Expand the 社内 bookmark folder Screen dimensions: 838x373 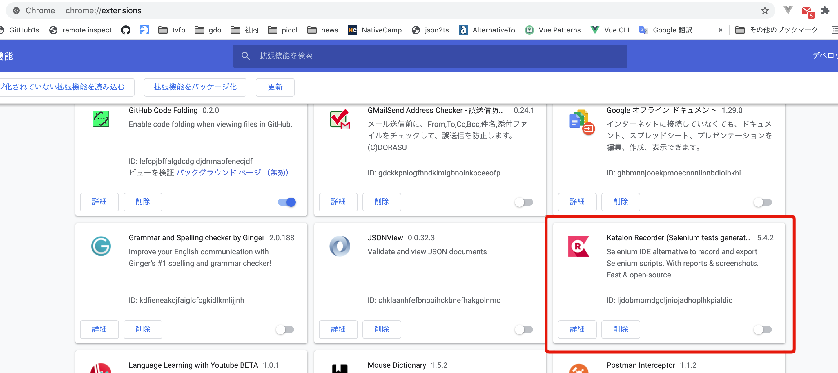[x=245, y=30]
